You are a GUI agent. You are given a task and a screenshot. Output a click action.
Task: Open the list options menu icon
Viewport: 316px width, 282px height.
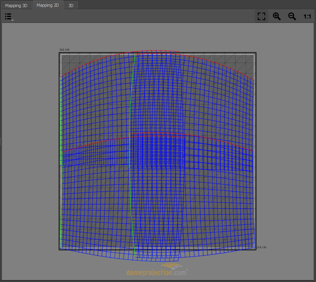coord(8,17)
